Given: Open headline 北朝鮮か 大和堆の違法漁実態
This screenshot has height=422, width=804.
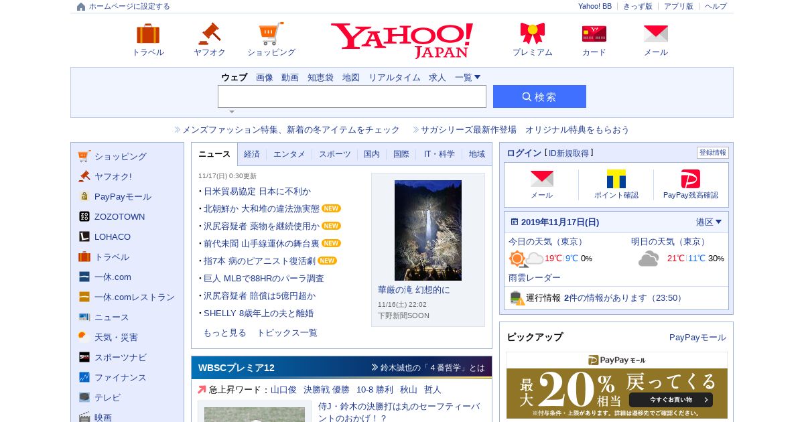Looking at the screenshot, I should (x=261, y=208).
